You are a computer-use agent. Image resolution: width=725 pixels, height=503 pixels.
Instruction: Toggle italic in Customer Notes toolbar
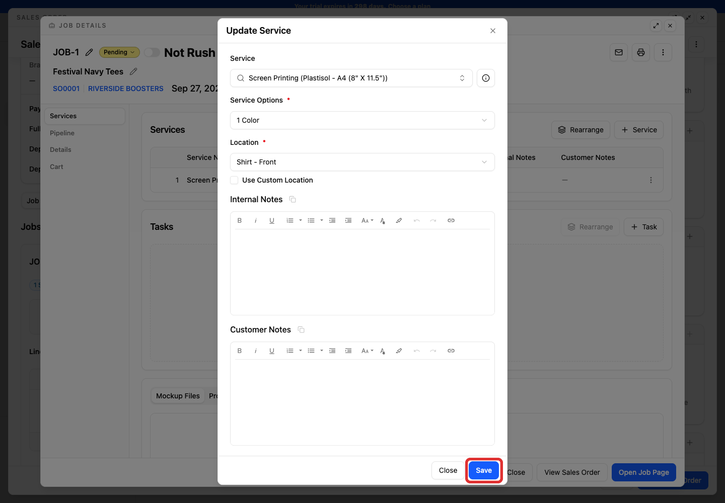(256, 351)
